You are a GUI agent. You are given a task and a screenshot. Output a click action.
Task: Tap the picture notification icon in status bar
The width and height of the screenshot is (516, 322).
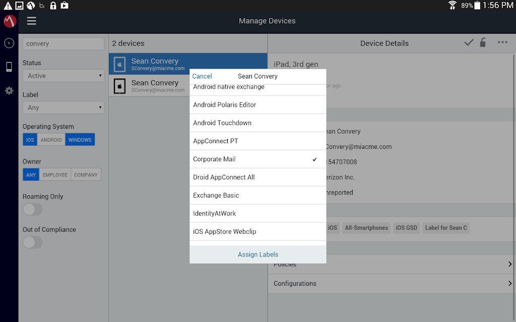tap(20, 6)
